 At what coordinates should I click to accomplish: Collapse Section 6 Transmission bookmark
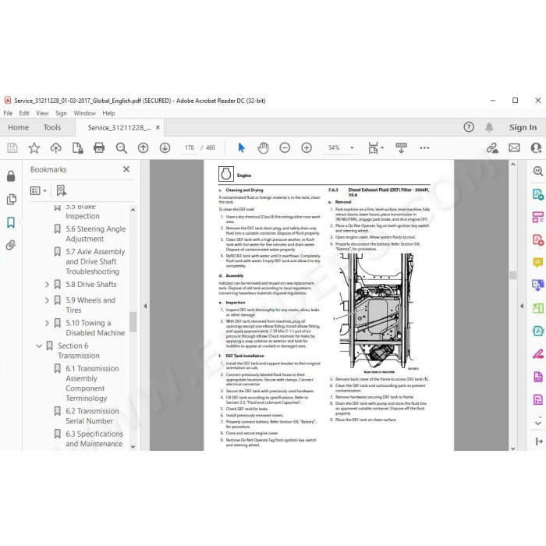39,346
